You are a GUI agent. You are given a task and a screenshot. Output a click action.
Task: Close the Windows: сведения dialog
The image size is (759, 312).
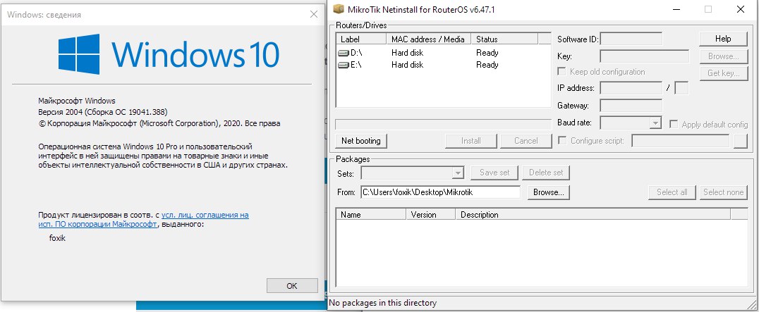[x=314, y=15]
